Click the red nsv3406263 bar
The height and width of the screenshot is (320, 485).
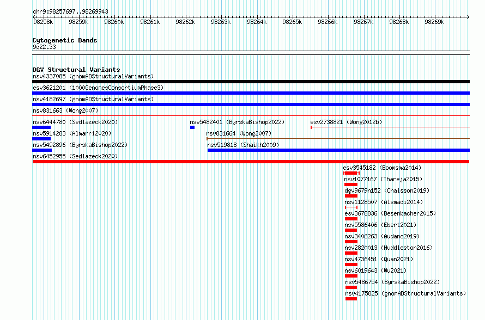click(x=351, y=242)
